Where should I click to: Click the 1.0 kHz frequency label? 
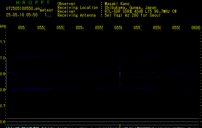click(x=3, y=58)
